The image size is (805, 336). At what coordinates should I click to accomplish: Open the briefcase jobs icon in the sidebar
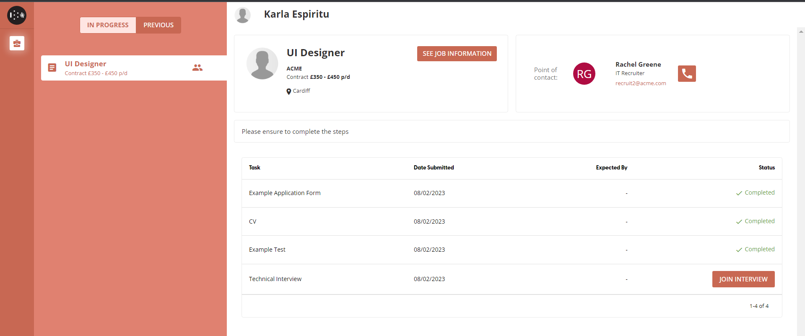click(x=17, y=43)
